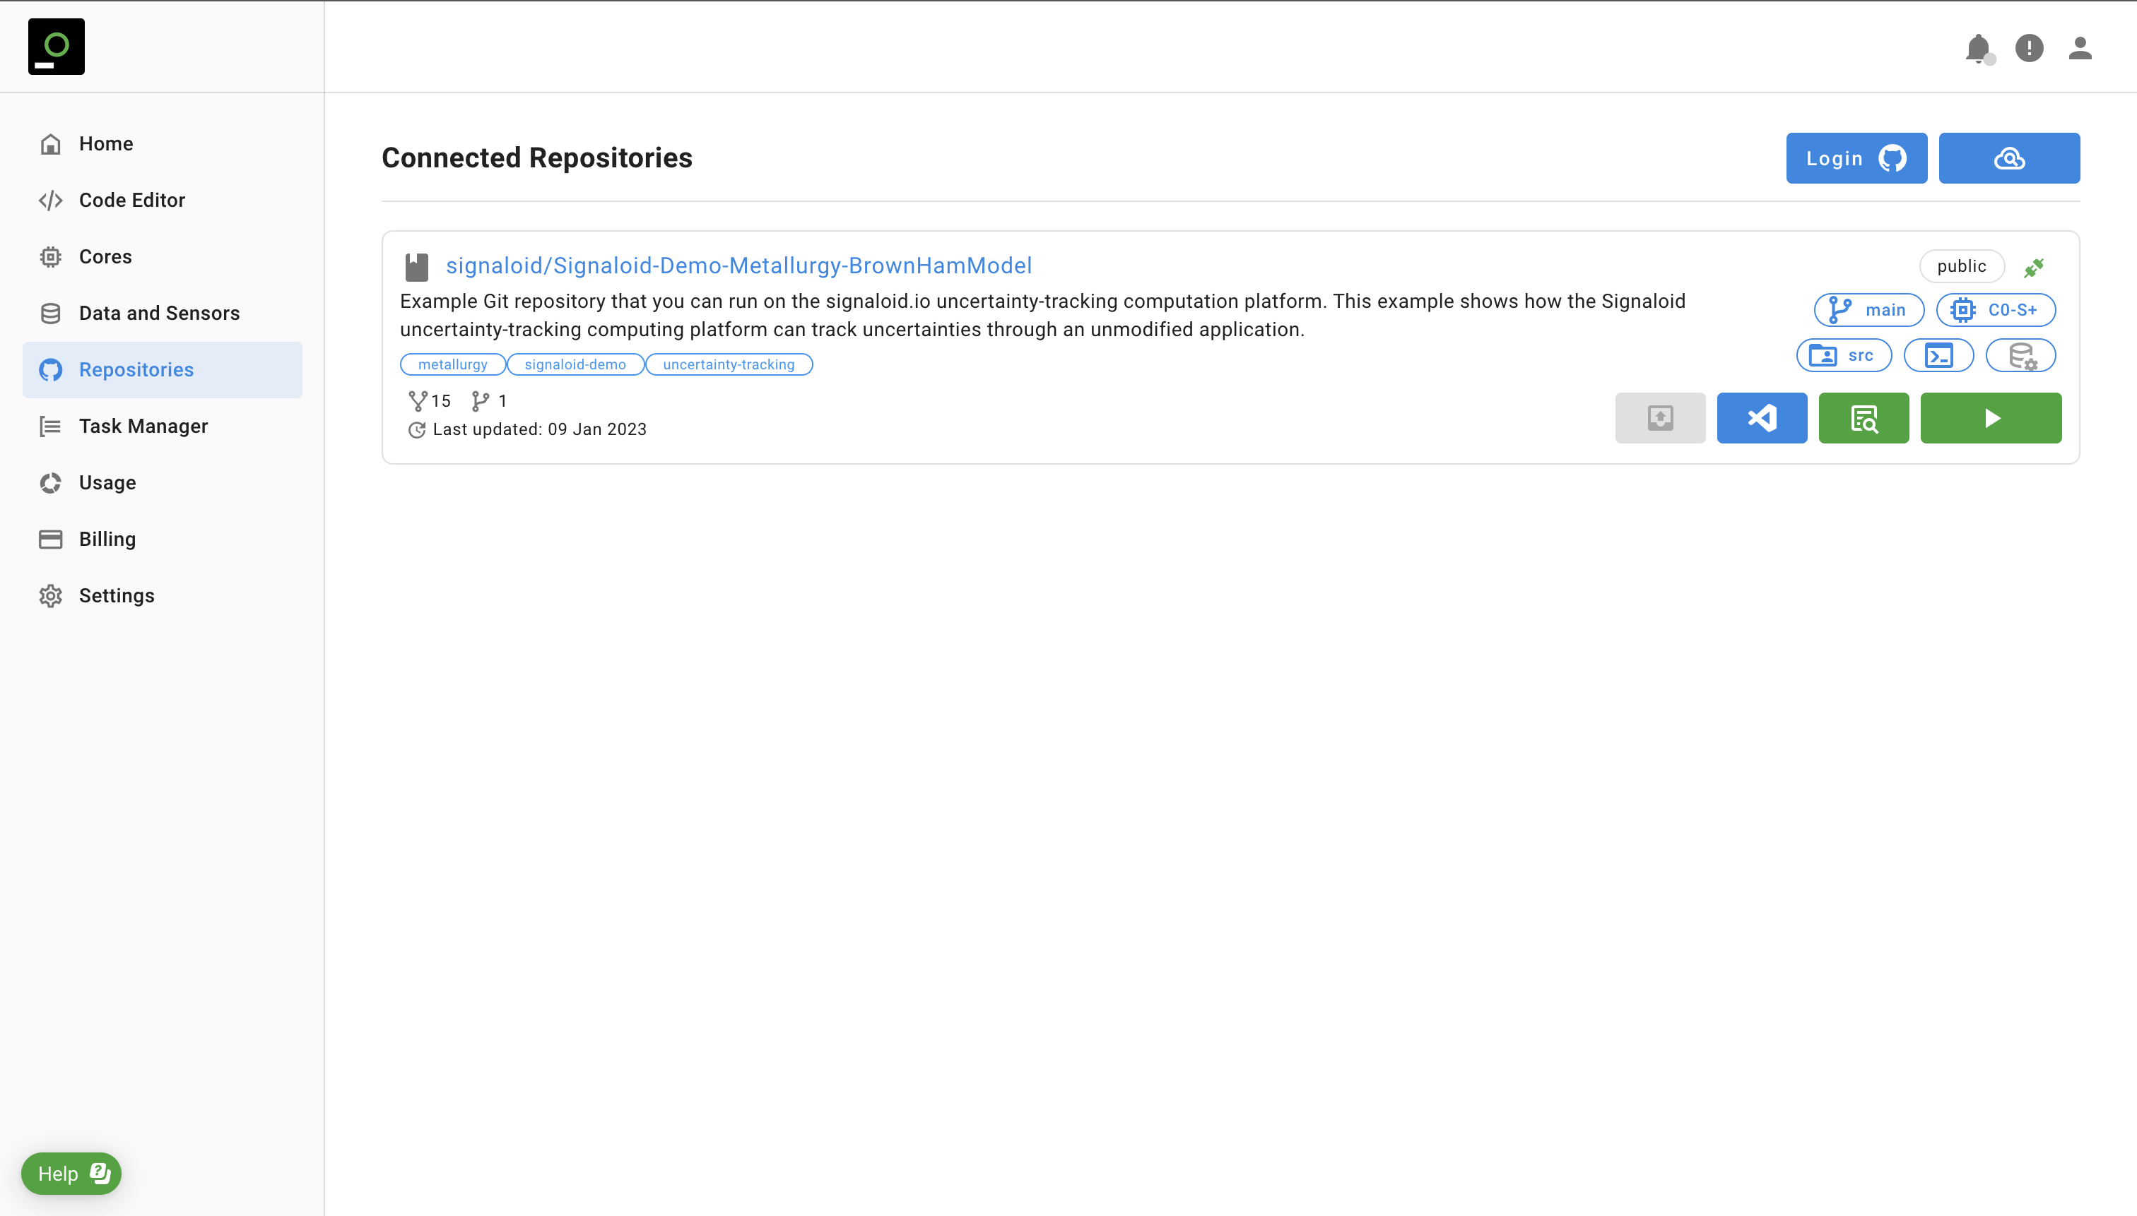The height and width of the screenshot is (1216, 2137).
Task: Click the alert exclamation icon
Action: (2029, 49)
